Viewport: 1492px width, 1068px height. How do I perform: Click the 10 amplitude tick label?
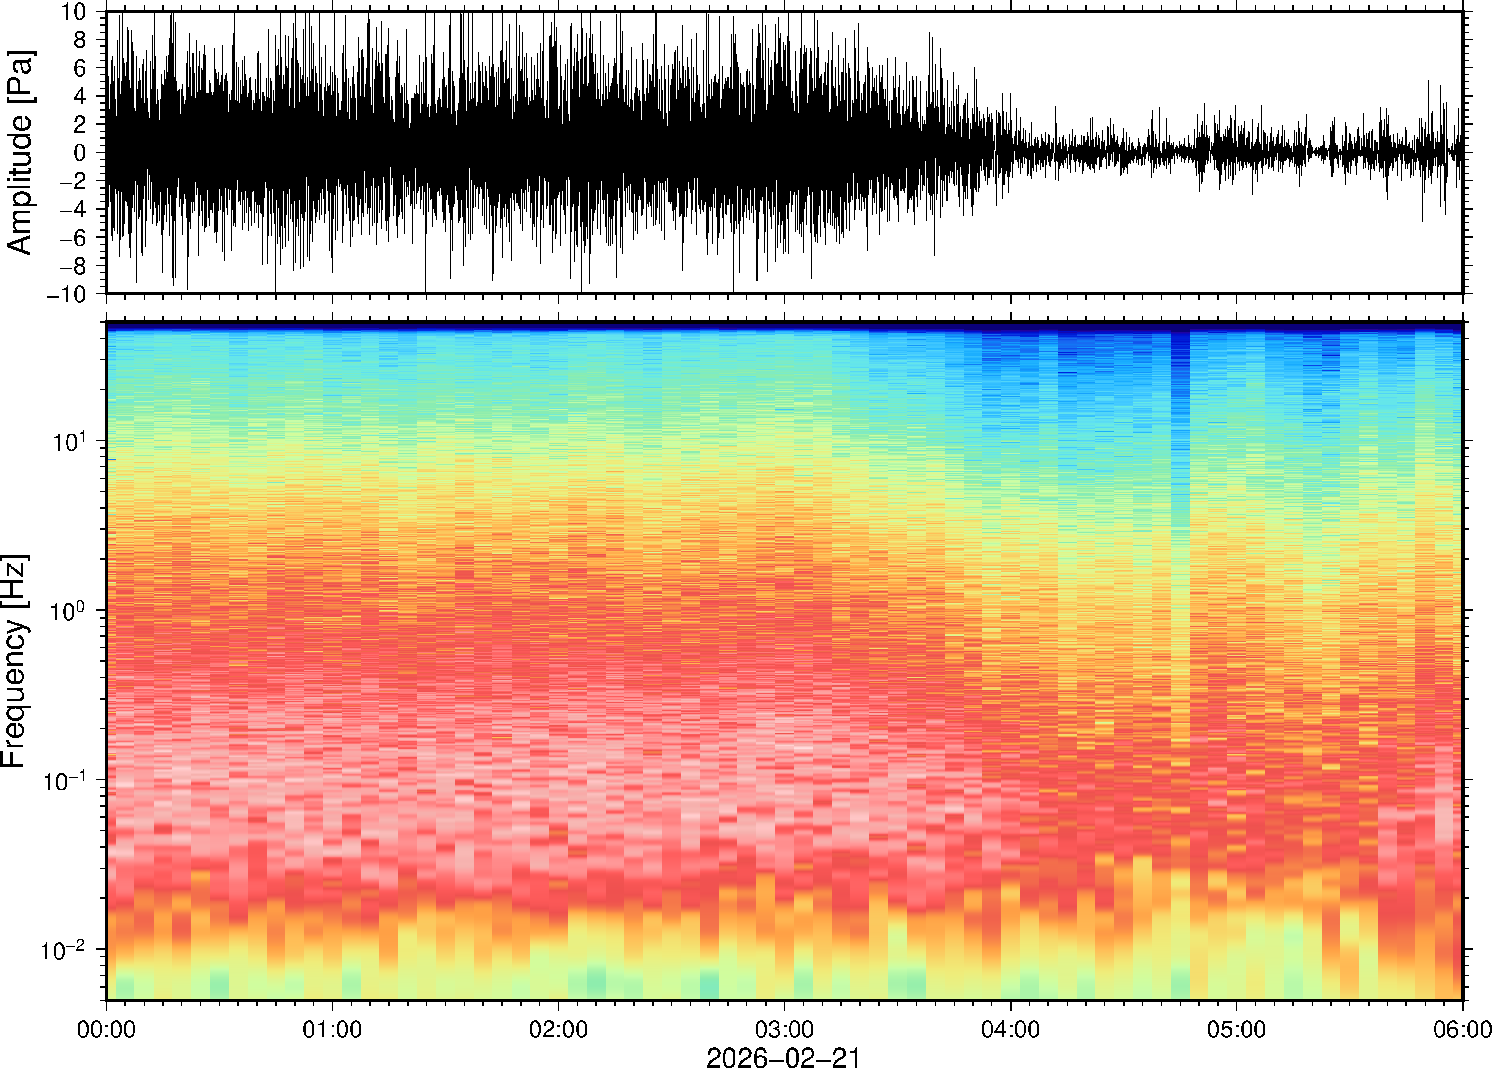73,12
